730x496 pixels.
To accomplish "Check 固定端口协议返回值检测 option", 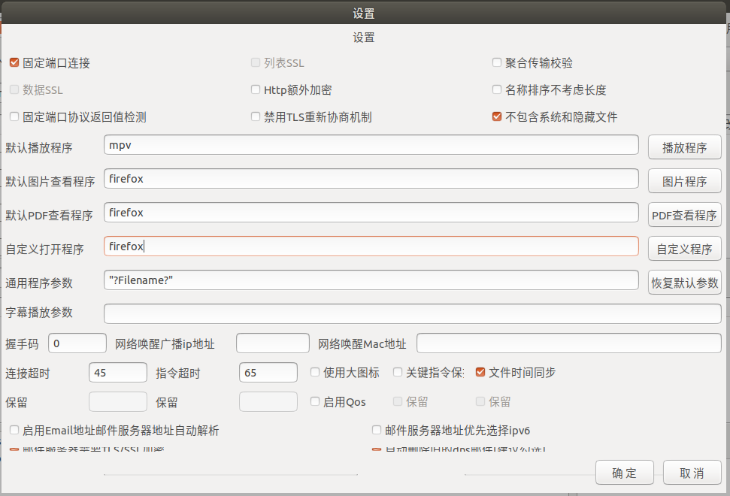I will 14,117.
